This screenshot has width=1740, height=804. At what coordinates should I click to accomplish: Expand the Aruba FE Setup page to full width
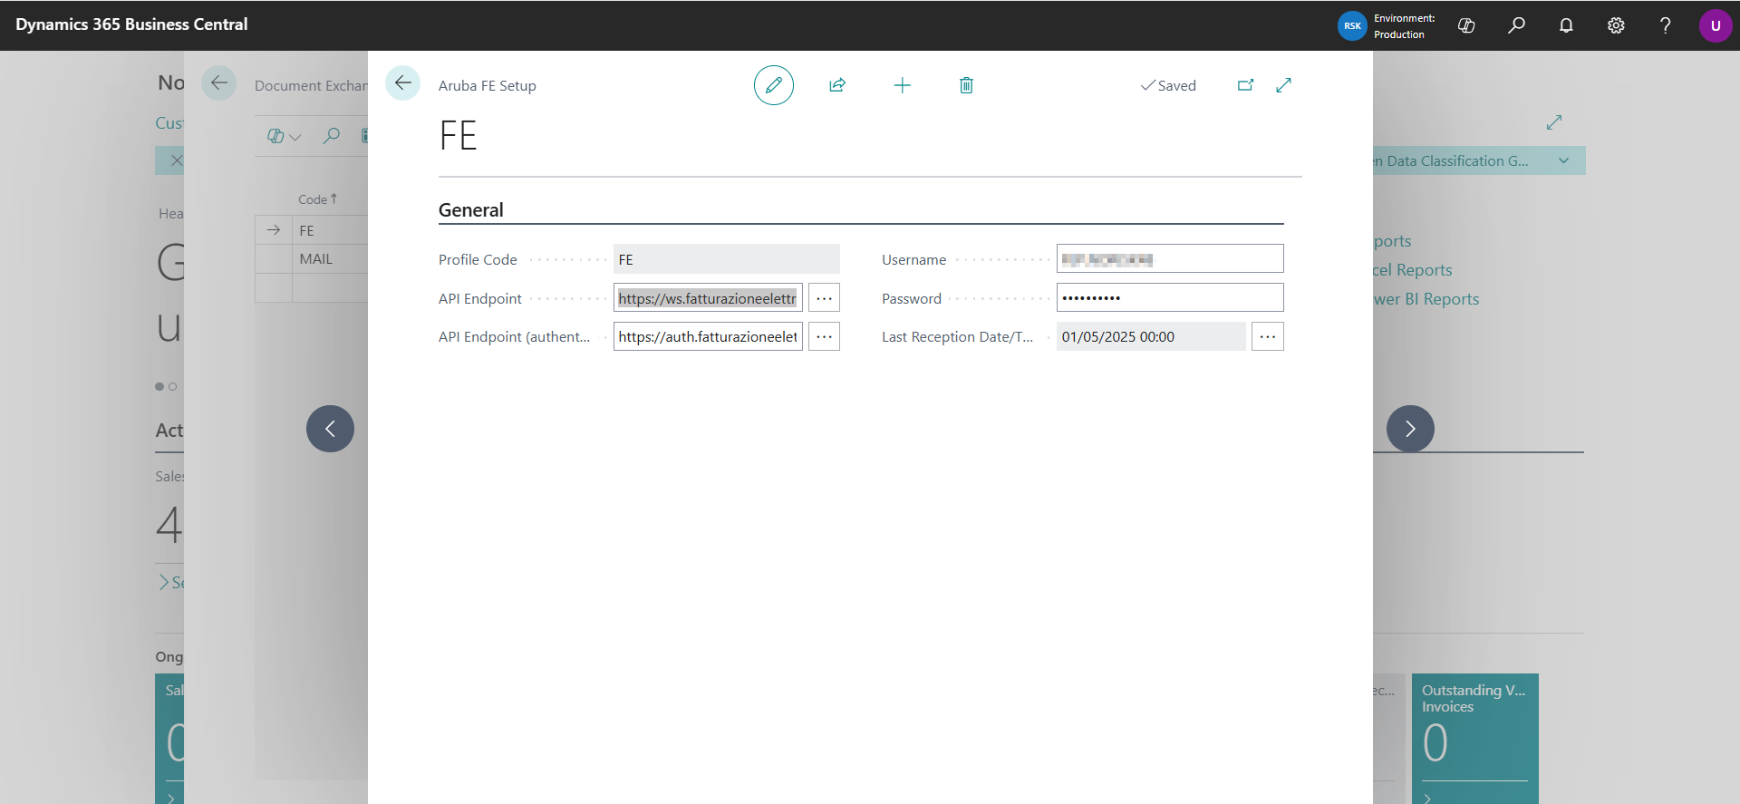tap(1283, 85)
